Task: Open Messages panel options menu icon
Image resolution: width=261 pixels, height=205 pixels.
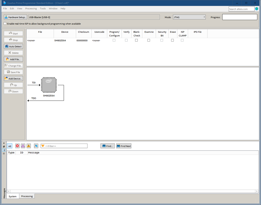Action: 4,153
